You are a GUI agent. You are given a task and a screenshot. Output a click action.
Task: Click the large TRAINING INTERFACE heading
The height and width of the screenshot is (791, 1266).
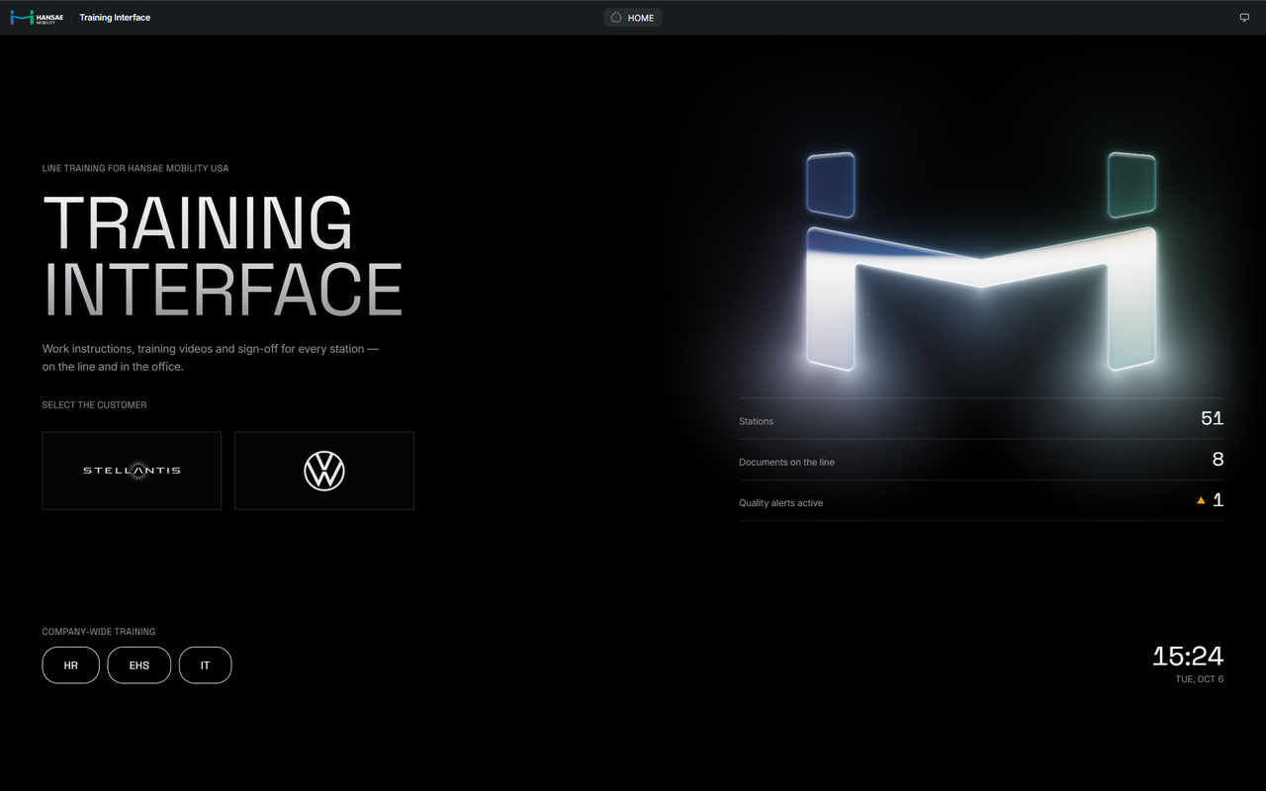coord(223,255)
